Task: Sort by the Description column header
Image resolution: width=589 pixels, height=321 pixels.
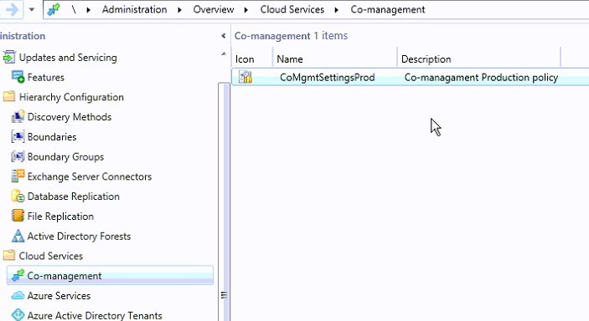Action: [426, 59]
